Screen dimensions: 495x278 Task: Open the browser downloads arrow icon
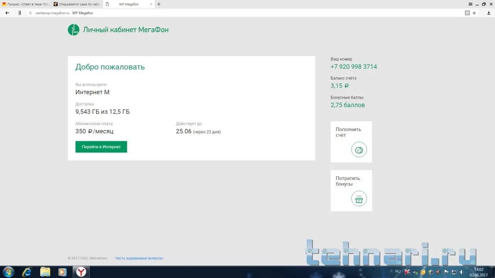pyautogui.click(x=488, y=13)
